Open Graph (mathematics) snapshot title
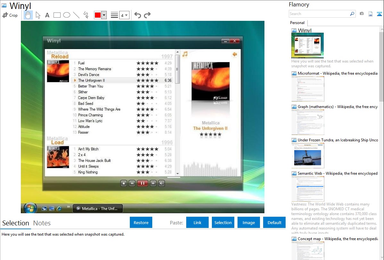The width and height of the screenshot is (384, 260). point(338,107)
